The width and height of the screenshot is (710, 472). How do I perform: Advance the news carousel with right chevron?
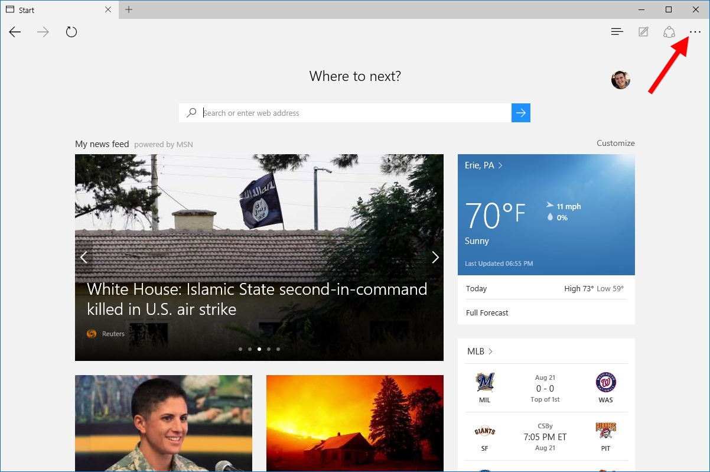tap(435, 257)
